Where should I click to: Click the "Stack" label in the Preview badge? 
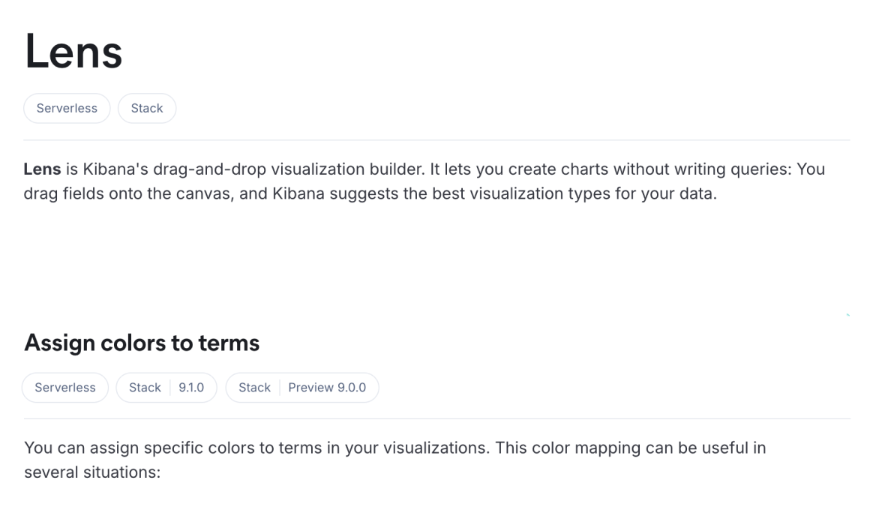click(254, 388)
